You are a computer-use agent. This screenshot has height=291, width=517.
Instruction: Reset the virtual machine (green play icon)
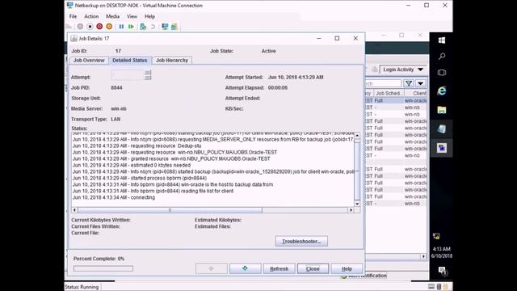tap(131, 27)
